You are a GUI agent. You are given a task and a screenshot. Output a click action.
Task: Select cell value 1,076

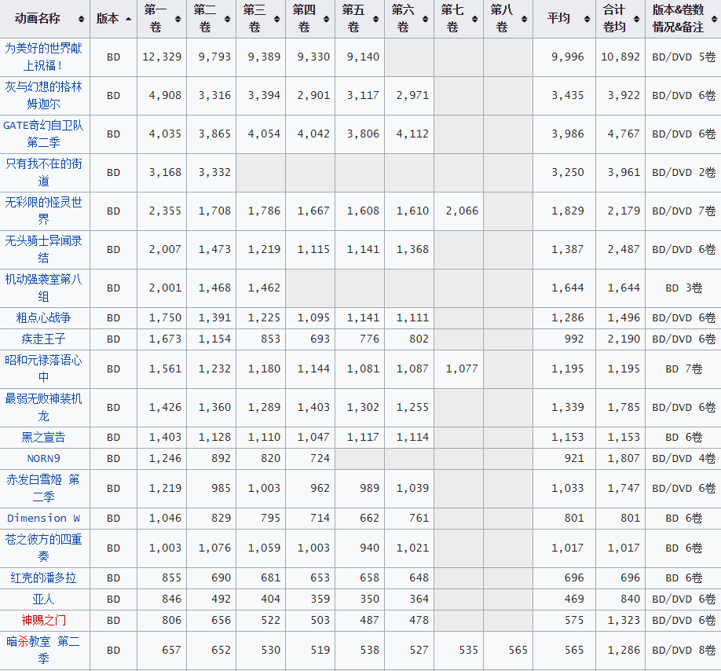(x=214, y=548)
